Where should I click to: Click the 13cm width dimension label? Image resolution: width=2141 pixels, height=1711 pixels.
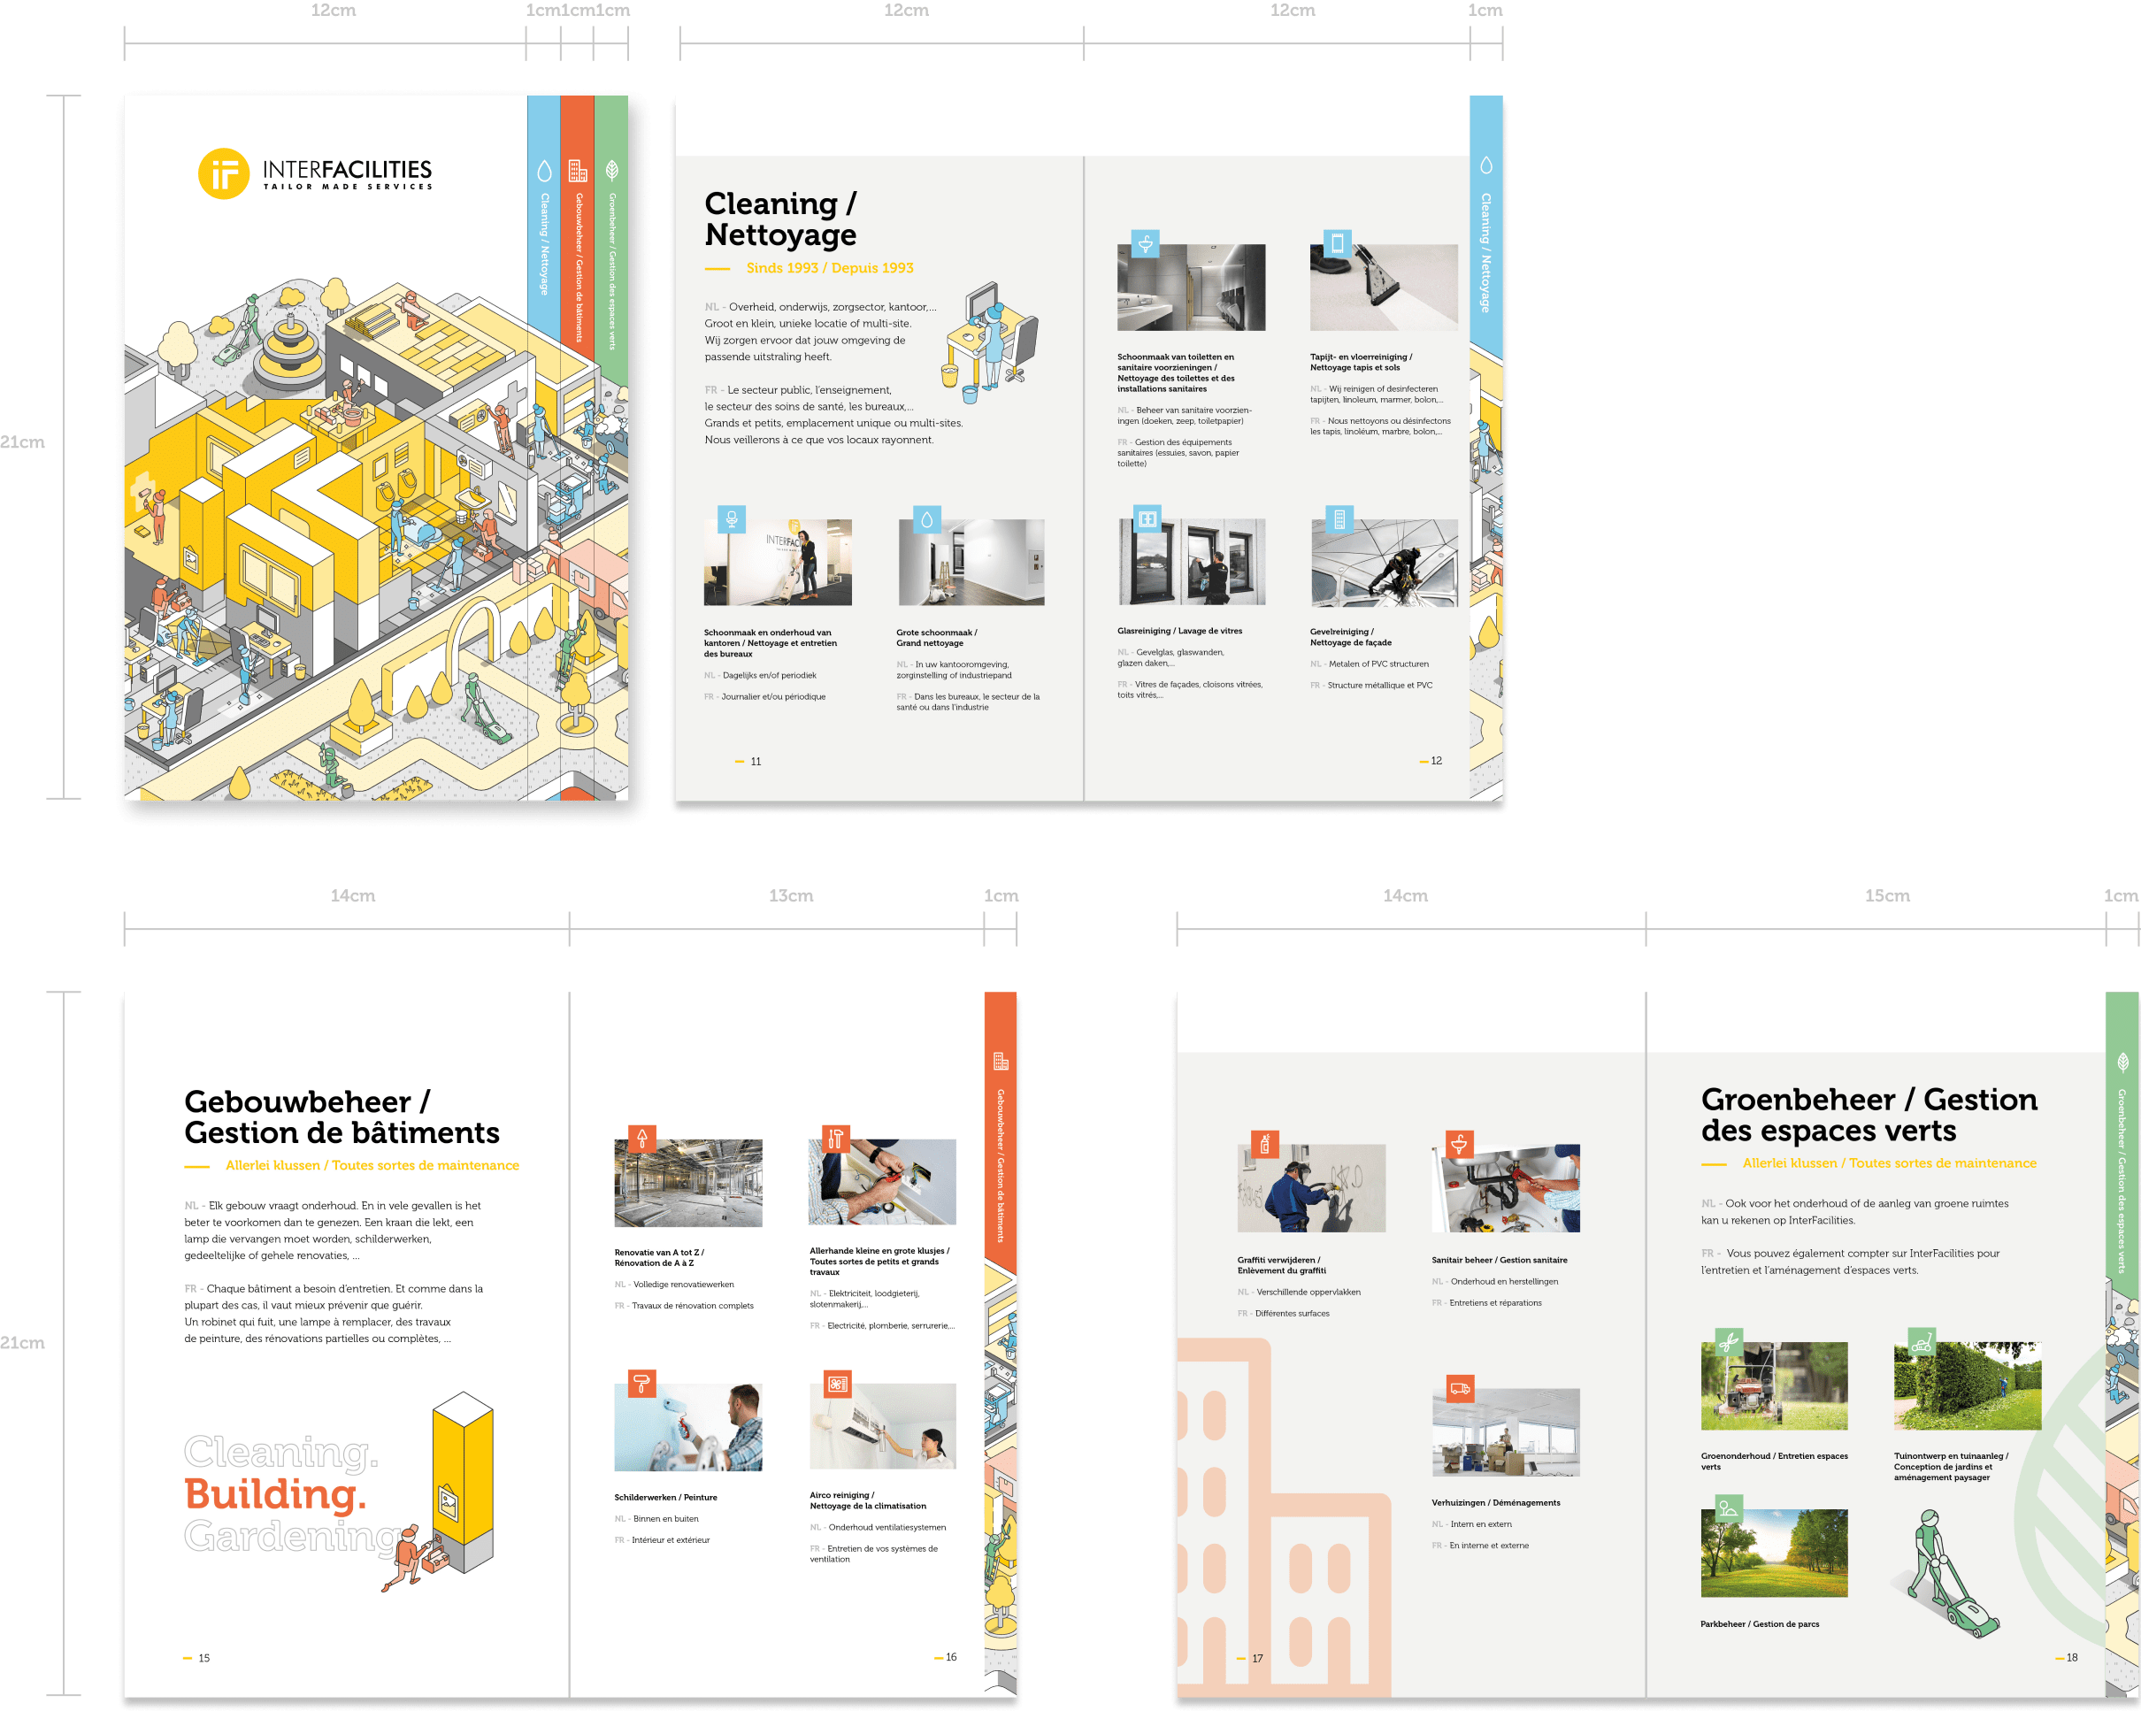[x=790, y=895]
